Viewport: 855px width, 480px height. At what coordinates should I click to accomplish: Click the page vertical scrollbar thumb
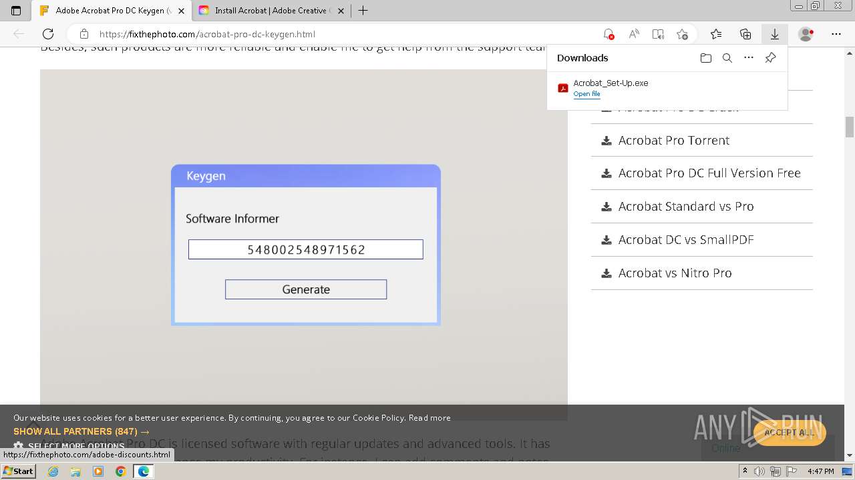click(x=850, y=126)
